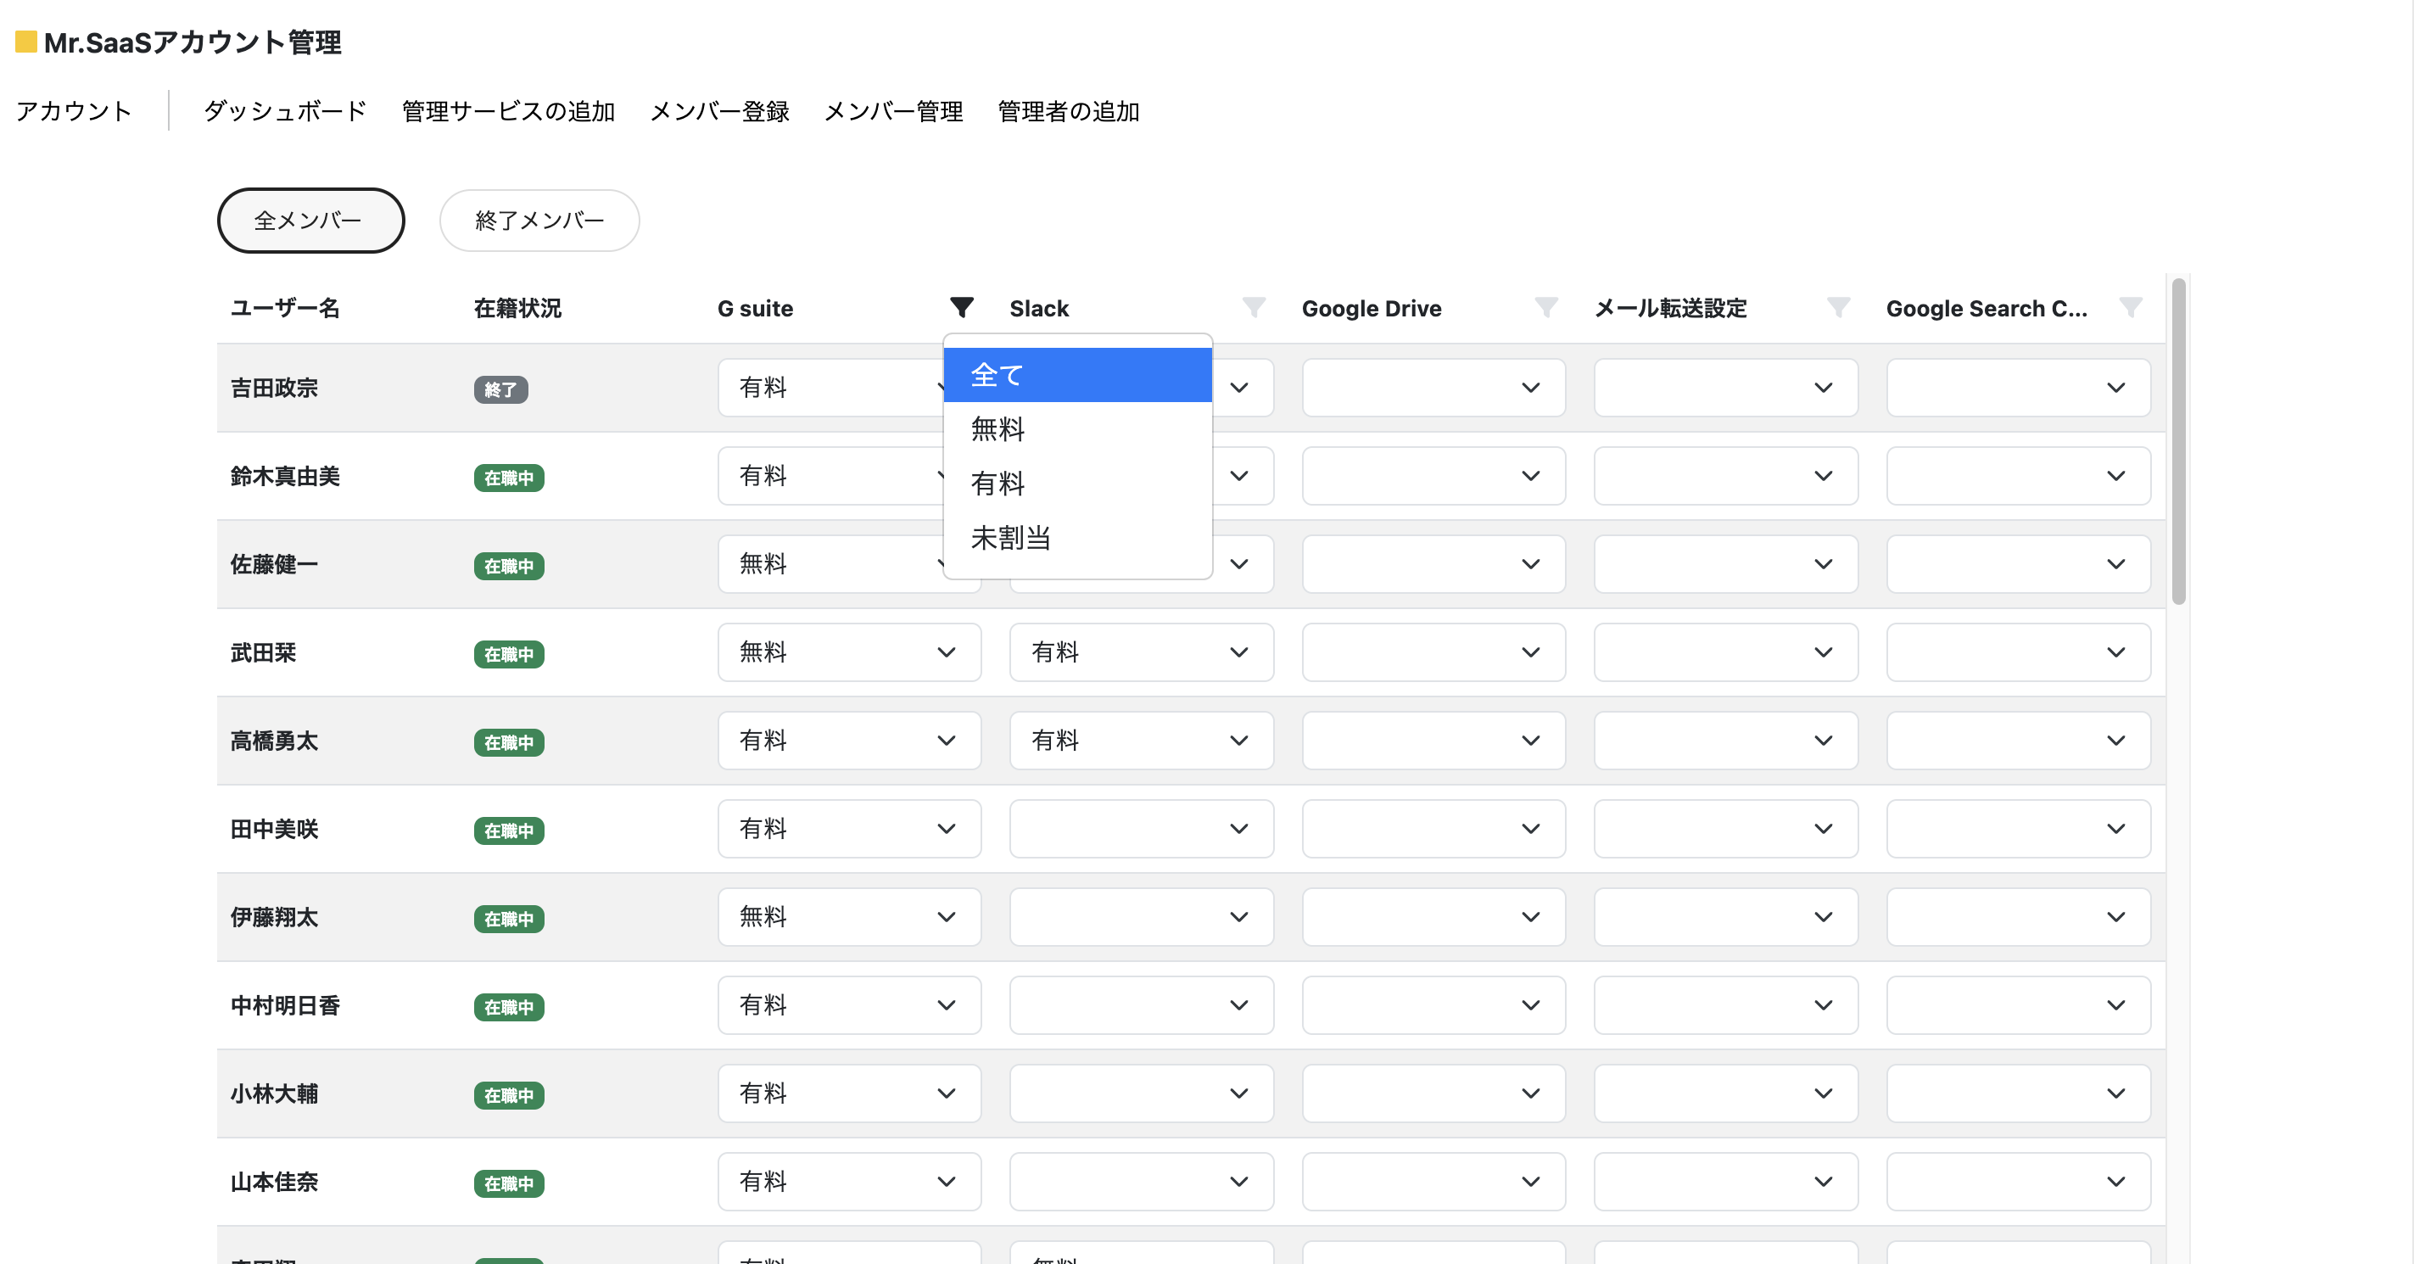Click the 在職中 badge for 鈴木真由美

point(509,477)
